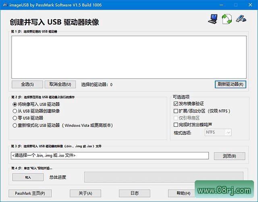The width and height of the screenshot is (258, 202).
Task: Click the overall progress bar
Action: [164, 177]
